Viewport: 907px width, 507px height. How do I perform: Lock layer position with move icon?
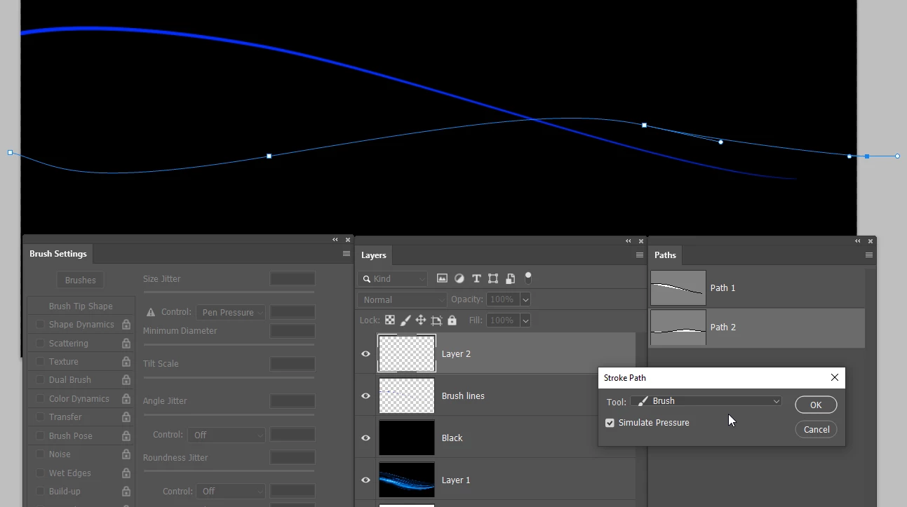421,320
